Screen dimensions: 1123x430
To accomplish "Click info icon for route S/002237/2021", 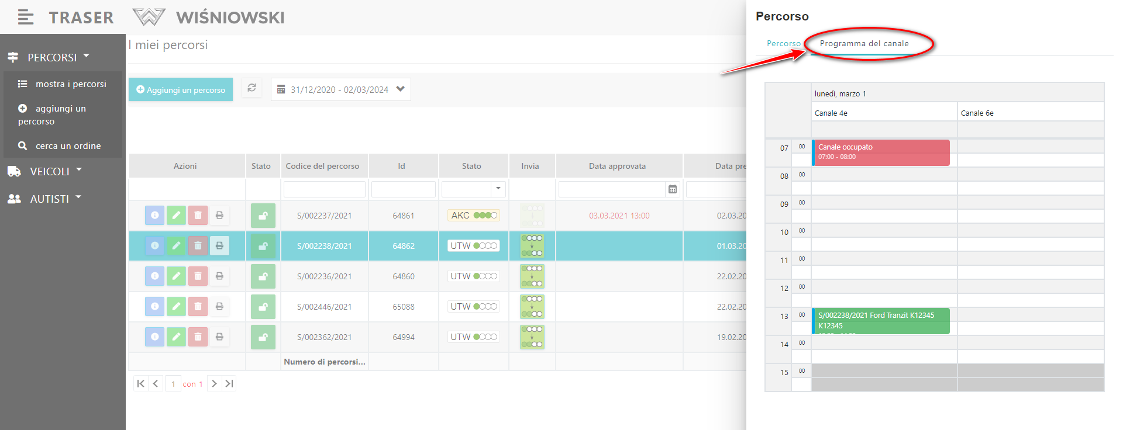I will 154,216.
